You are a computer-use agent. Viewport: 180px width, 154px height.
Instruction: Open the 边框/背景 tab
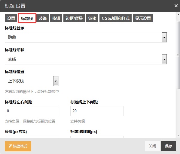coord(74,18)
